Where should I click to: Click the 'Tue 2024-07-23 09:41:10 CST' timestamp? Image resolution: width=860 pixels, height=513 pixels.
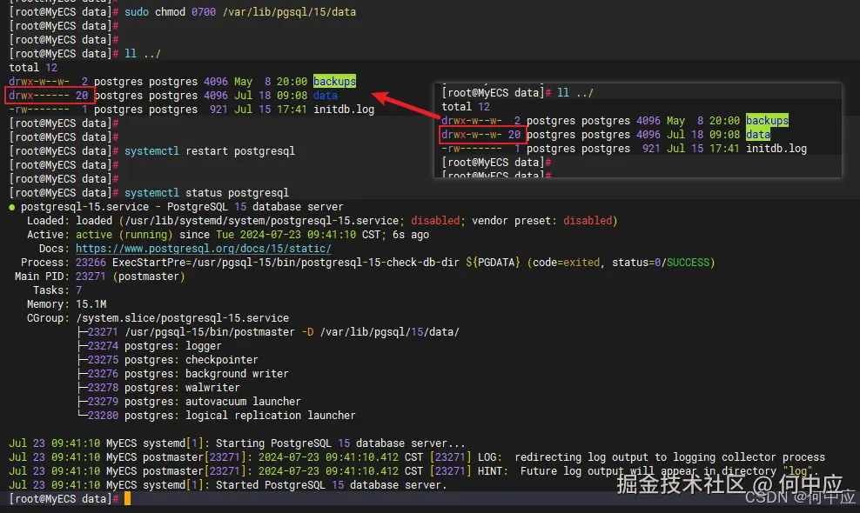(299, 235)
